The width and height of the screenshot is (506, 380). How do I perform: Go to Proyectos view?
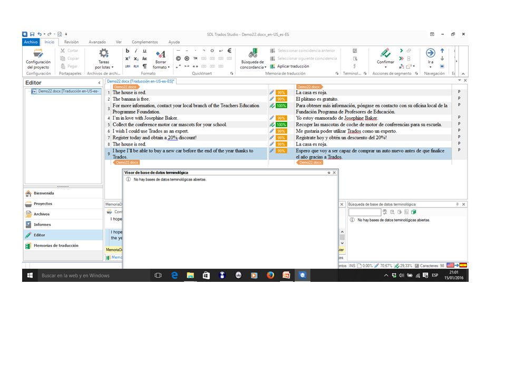coord(63,204)
